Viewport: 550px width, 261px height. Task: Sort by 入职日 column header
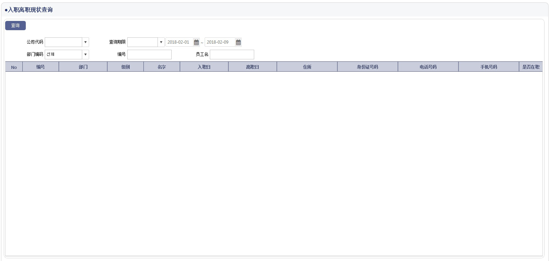coord(204,67)
